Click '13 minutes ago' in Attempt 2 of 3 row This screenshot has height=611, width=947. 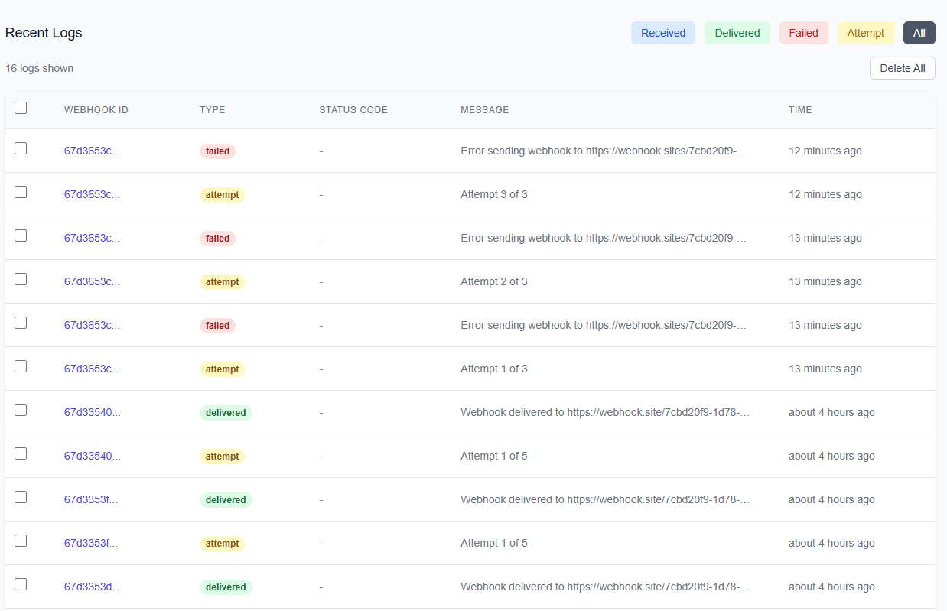pyautogui.click(x=825, y=281)
